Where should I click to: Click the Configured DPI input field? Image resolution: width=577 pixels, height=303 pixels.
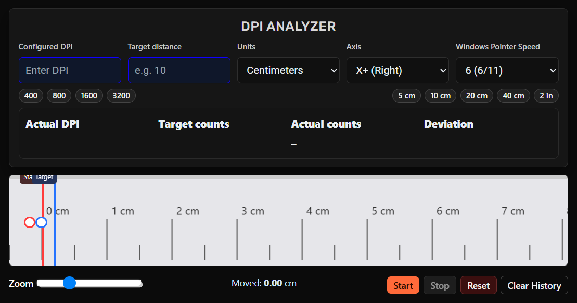point(70,70)
